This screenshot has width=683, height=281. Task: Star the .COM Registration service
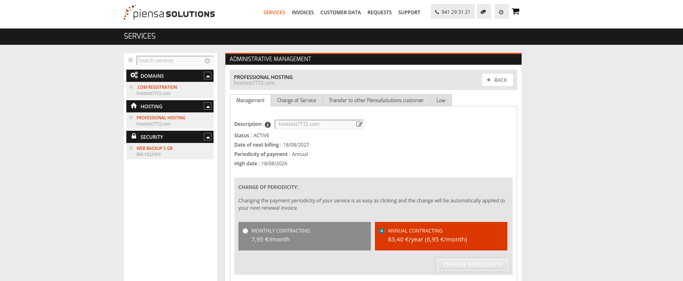(131, 87)
